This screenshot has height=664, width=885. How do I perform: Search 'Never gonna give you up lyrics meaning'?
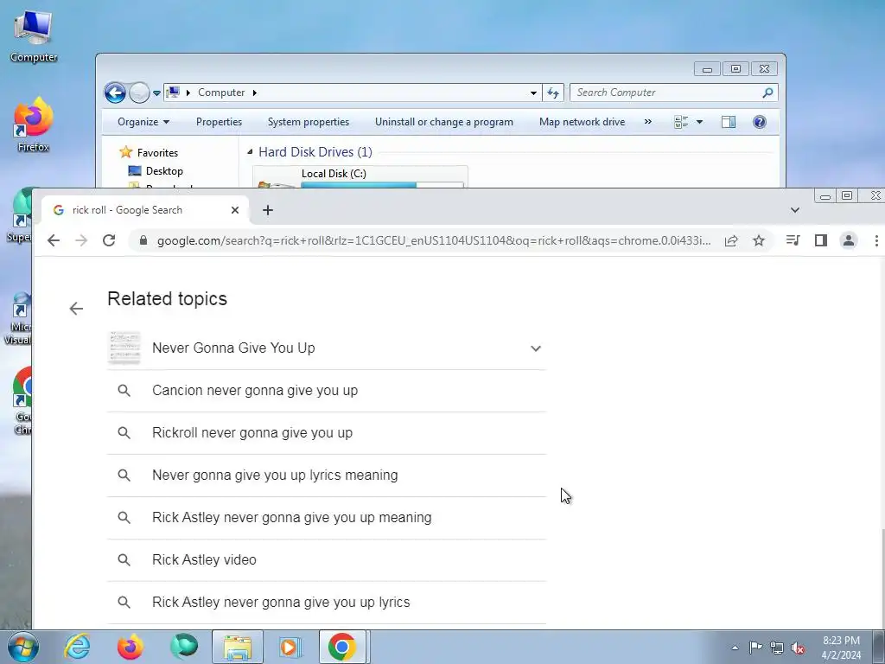point(326,476)
